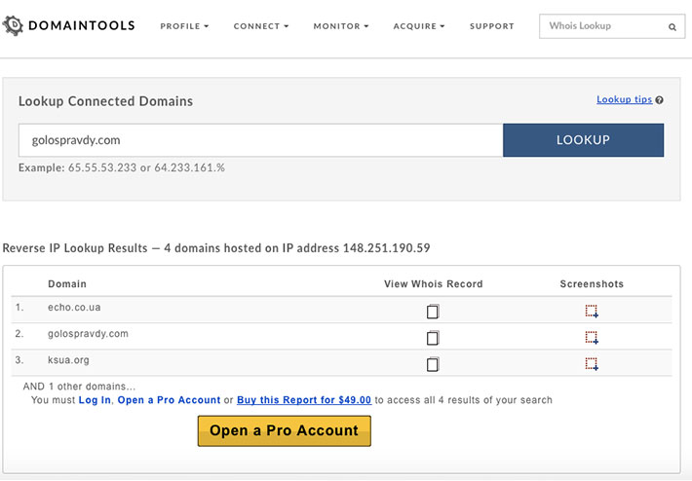Screen dimensions: 692x481
Task: View screenshots icon for ksua.org
Action: pyautogui.click(x=592, y=364)
